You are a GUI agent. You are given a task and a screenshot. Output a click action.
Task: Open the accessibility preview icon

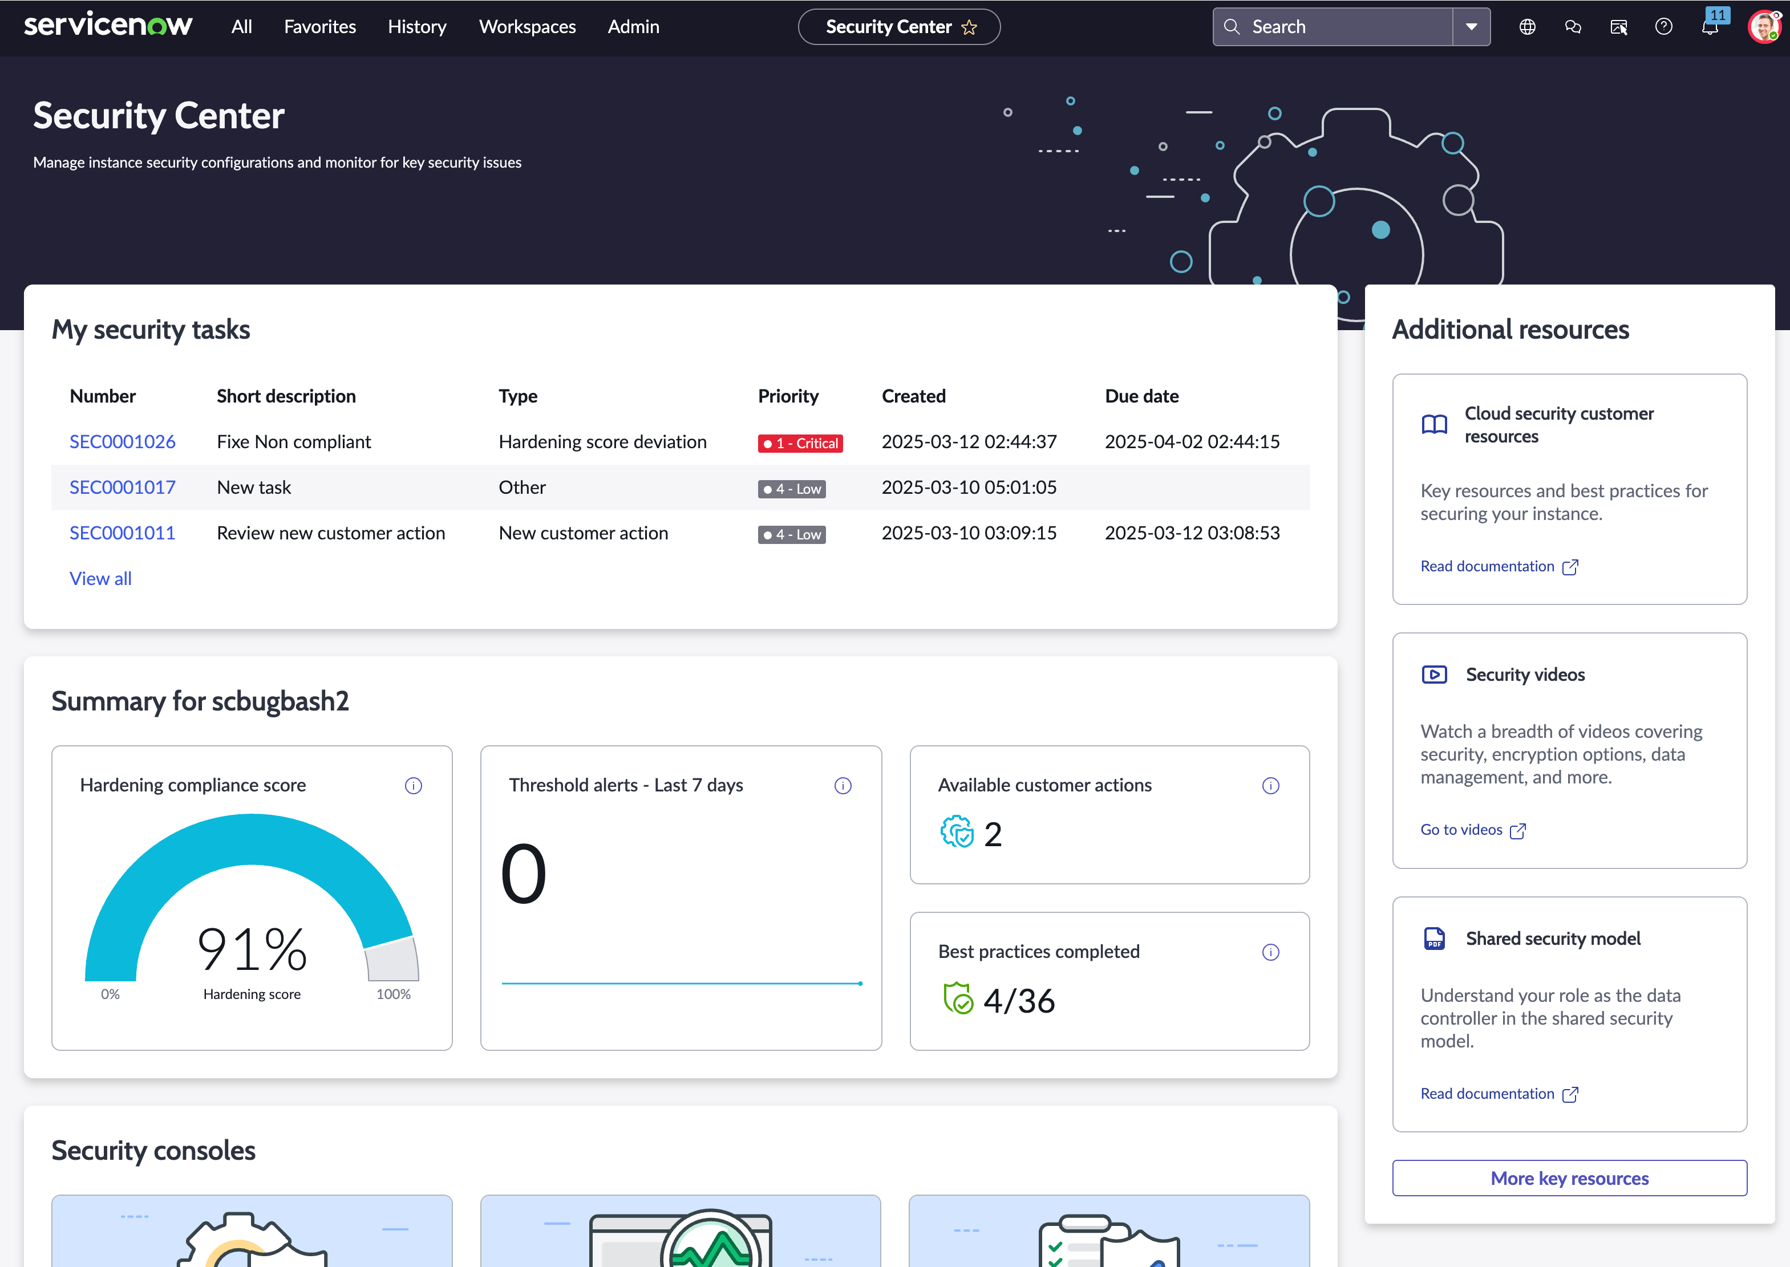[x=1619, y=27]
